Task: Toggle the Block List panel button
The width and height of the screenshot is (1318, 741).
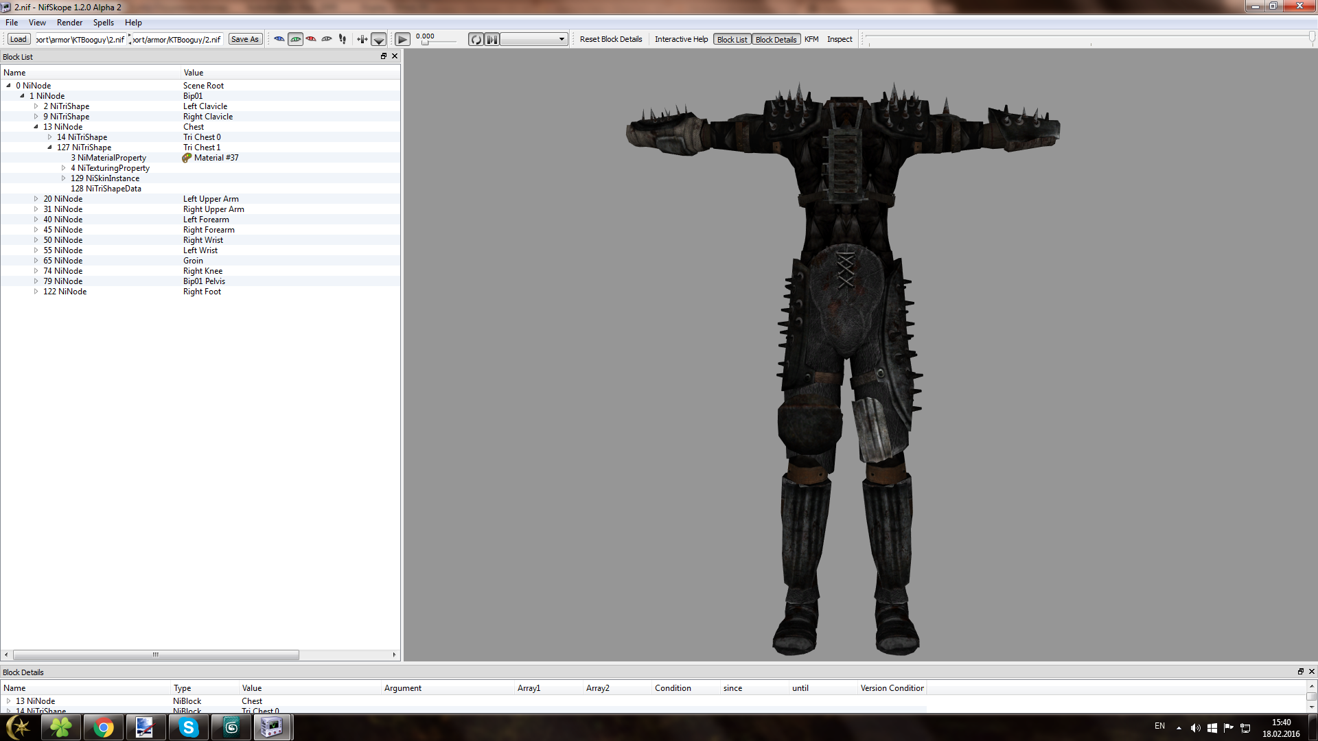Action: click(732, 39)
